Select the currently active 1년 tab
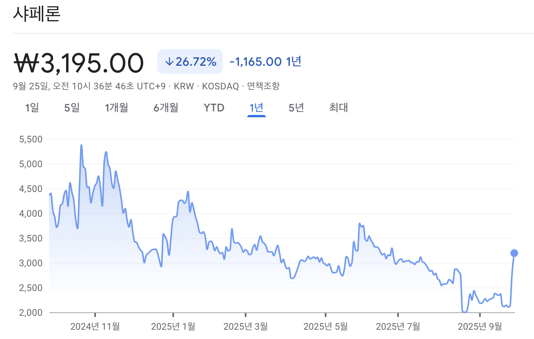Screen dimensions: 534x339 (256, 108)
